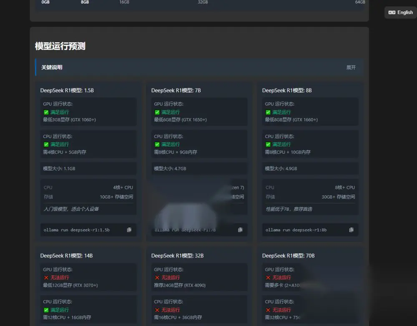Click the DeepSeek R1模型: 32B card title

click(x=177, y=256)
